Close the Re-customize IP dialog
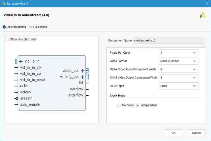 point(207,4)
